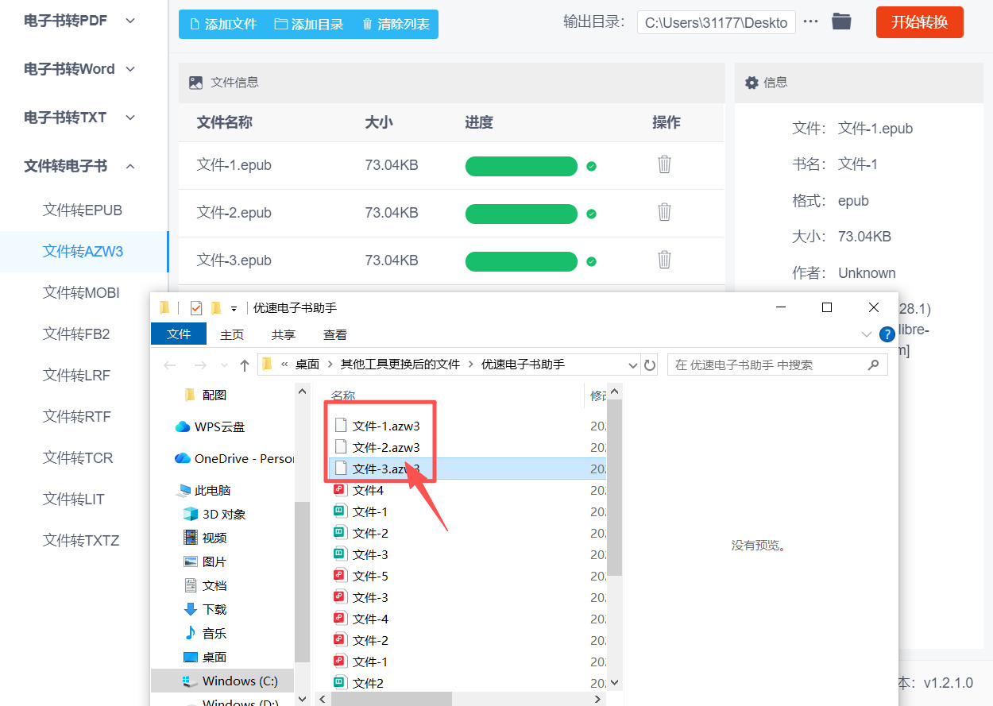The width and height of the screenshot is (993, 706).
Task: Select 此电脑 in the navigation pane
Action: click(204, 491)
